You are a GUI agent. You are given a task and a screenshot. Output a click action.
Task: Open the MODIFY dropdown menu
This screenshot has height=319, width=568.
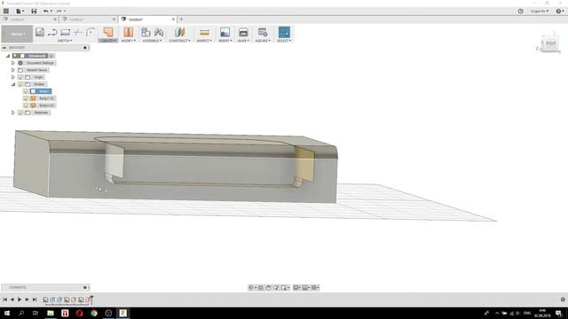(x=128, y=41)
